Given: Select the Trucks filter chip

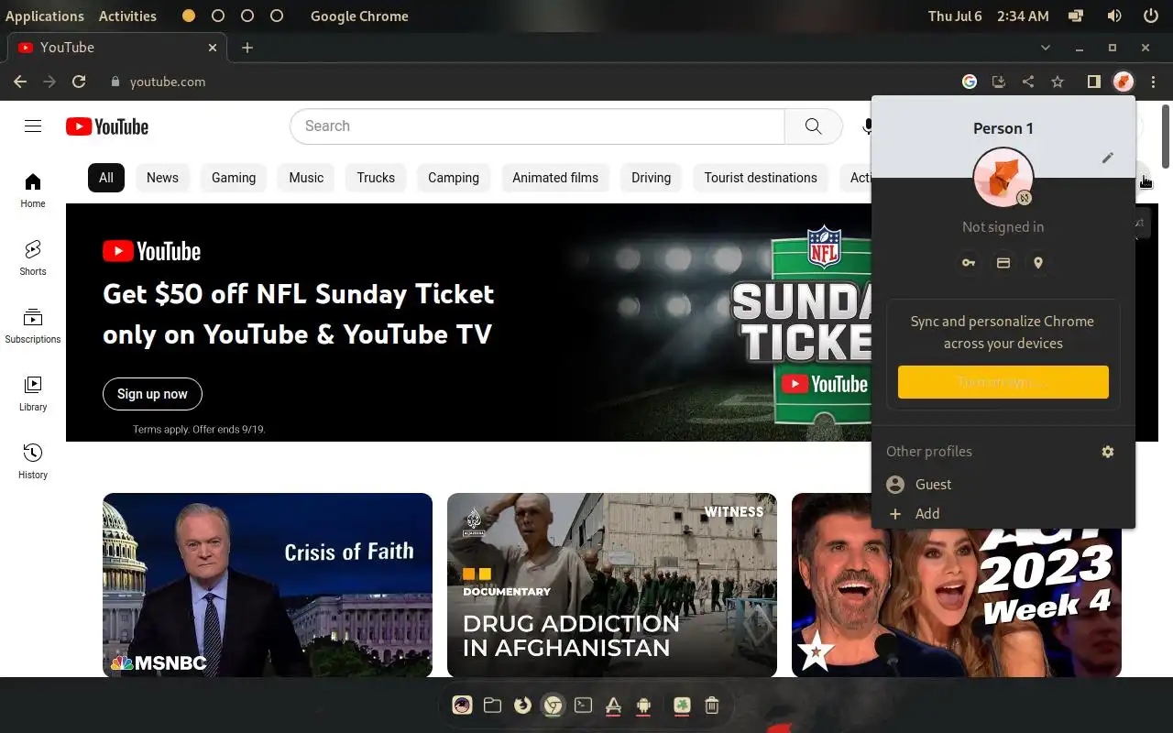Looking at the screenshot, I should pyautogui.click(x=376, y=178).
